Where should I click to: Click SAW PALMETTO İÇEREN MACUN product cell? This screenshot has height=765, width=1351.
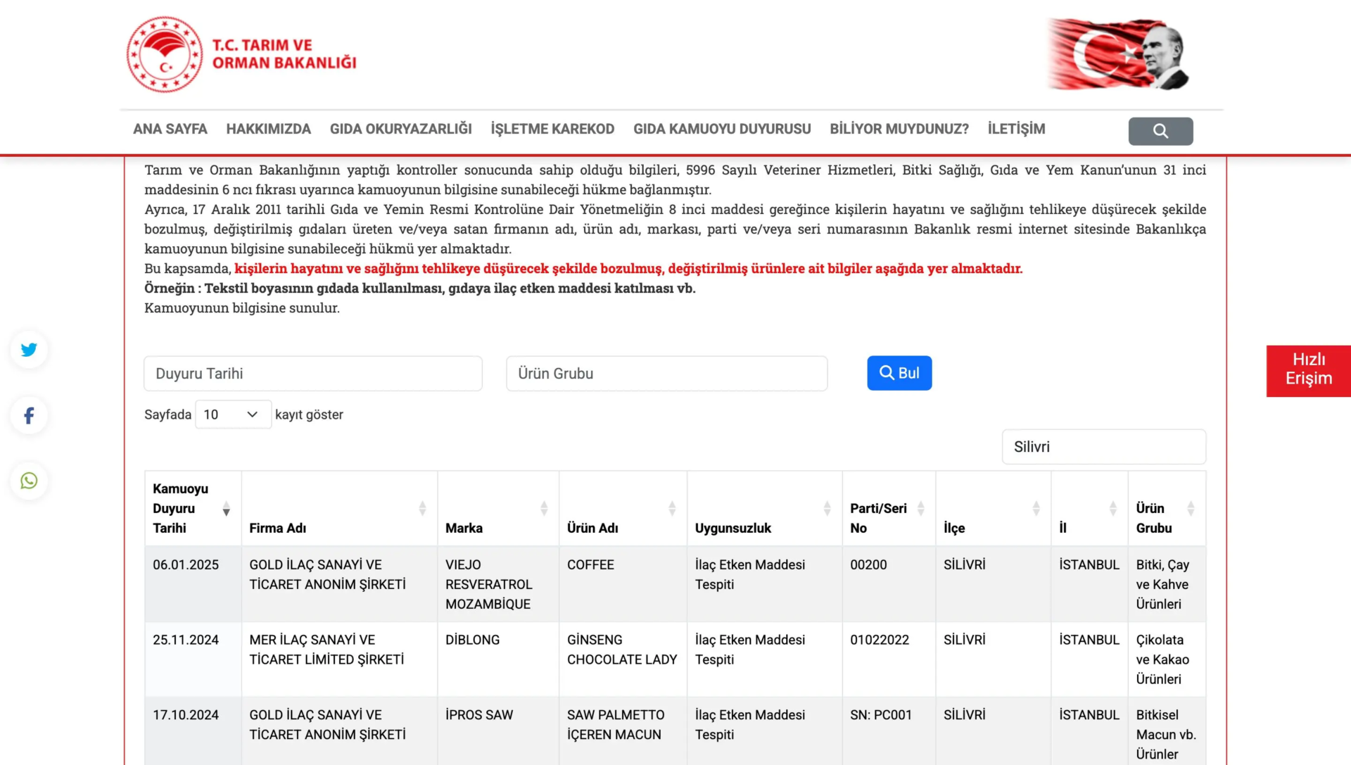click(x=623, y=732)
